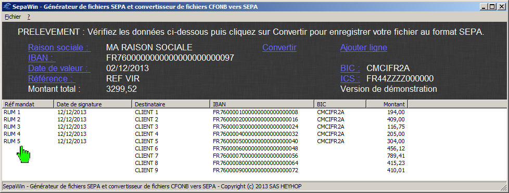The height and width of the screenshot is (193, 509).
Task: Click IBAN FR7600009000000000000000072
Action: (256, 170)
